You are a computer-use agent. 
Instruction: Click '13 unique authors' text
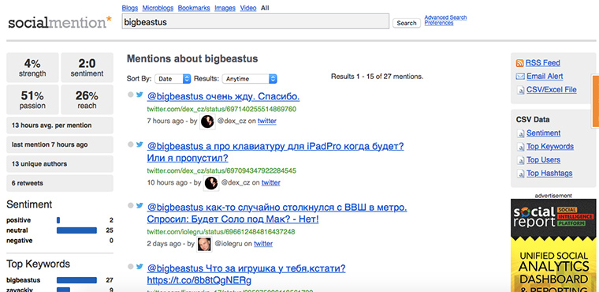click(39, 164)
